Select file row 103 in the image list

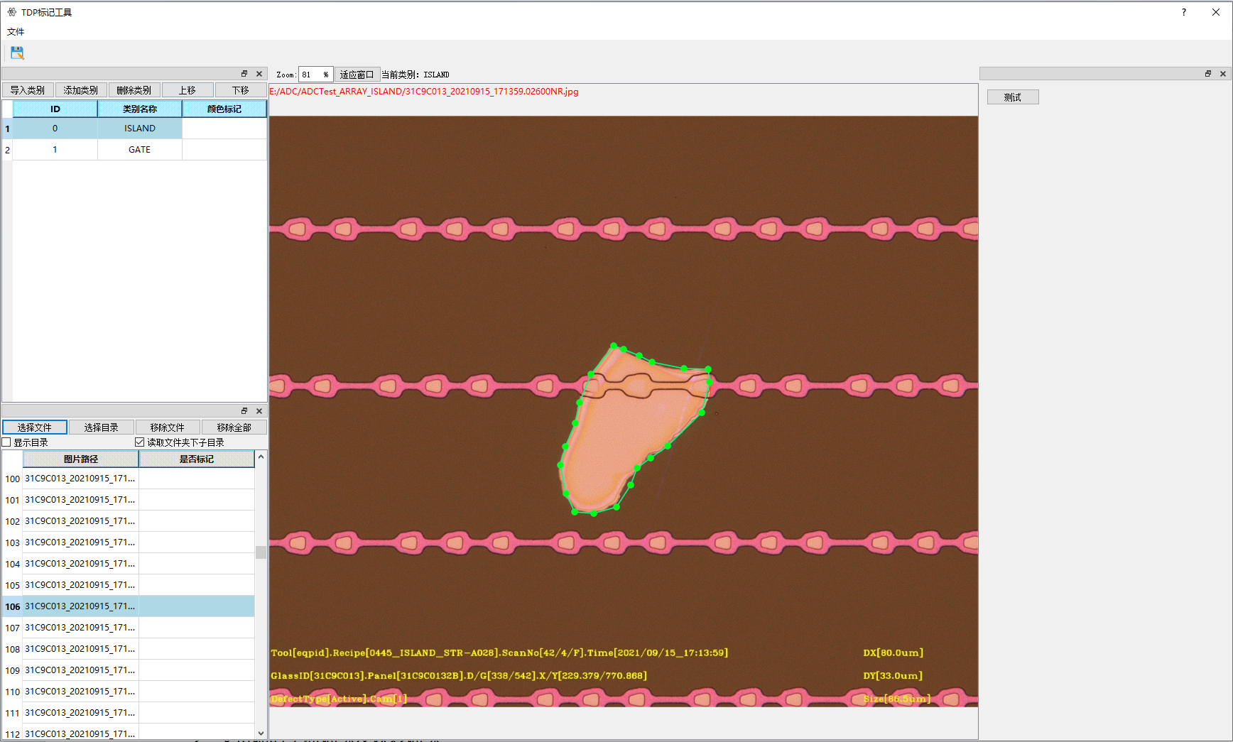80,542
